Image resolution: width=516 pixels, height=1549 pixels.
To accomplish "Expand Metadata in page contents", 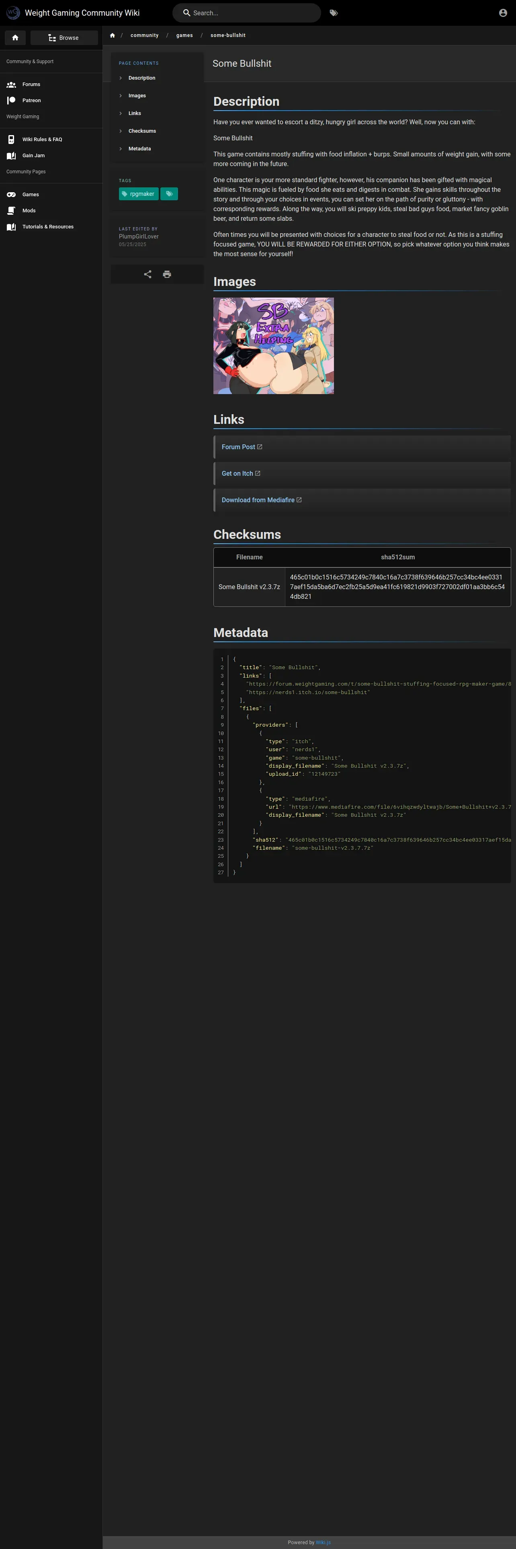I will pyautogui.click(x=139, y=148).
